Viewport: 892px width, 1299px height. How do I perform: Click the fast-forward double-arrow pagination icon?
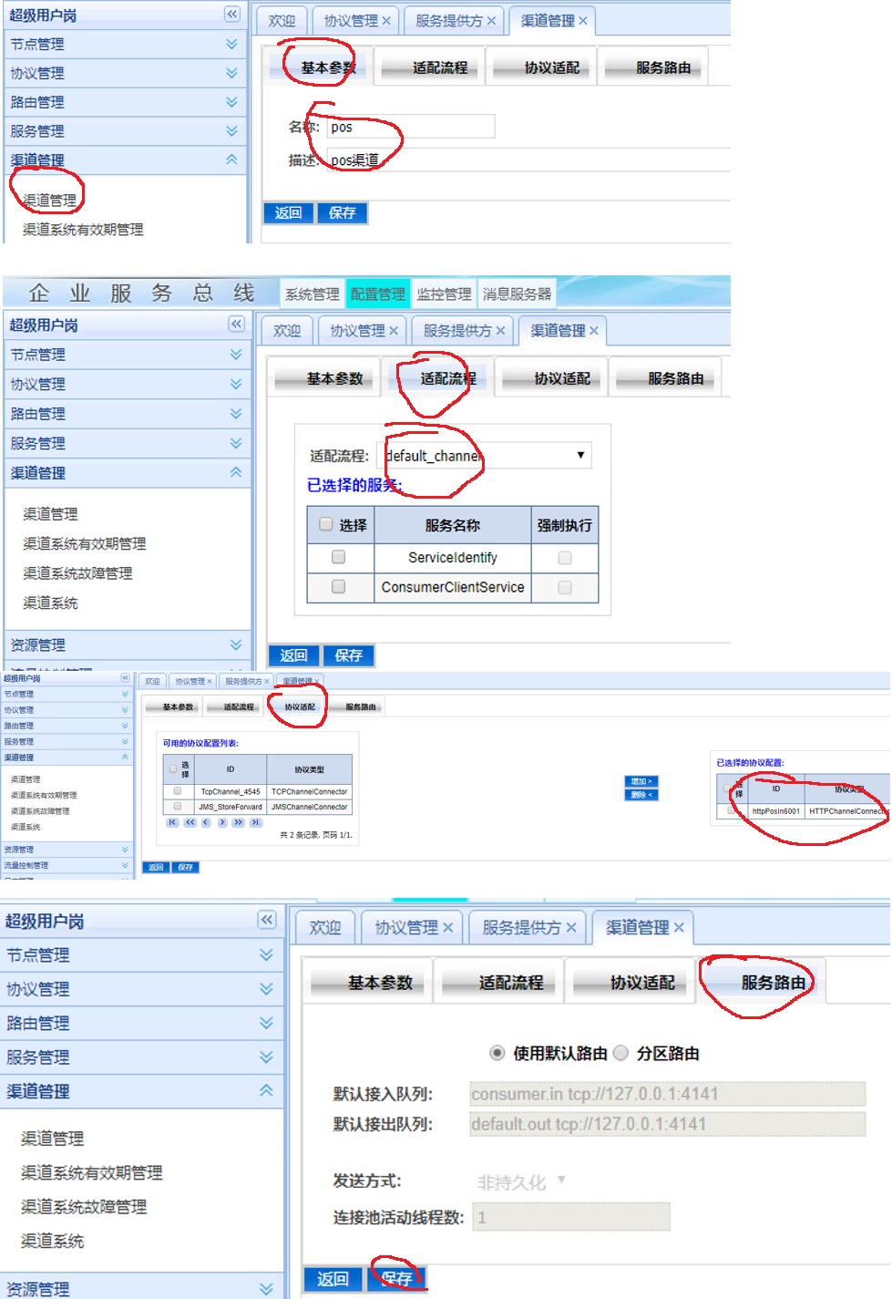coord(239,822)
